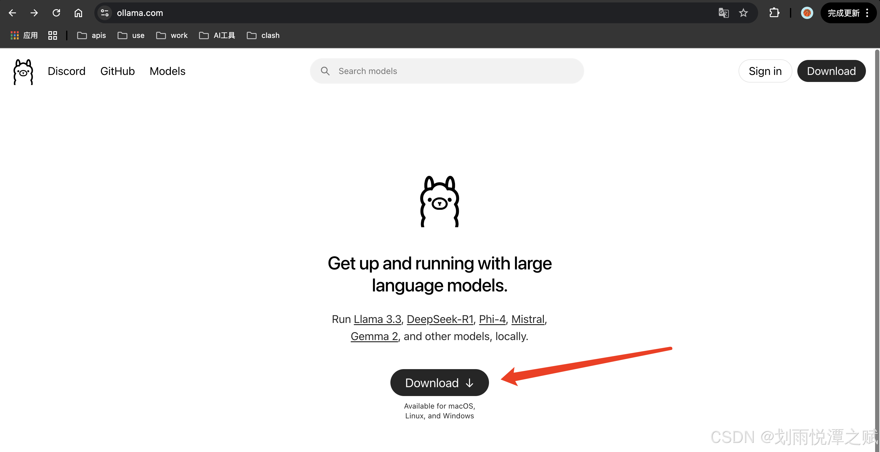Open the site information icon

tap(104, 13)
